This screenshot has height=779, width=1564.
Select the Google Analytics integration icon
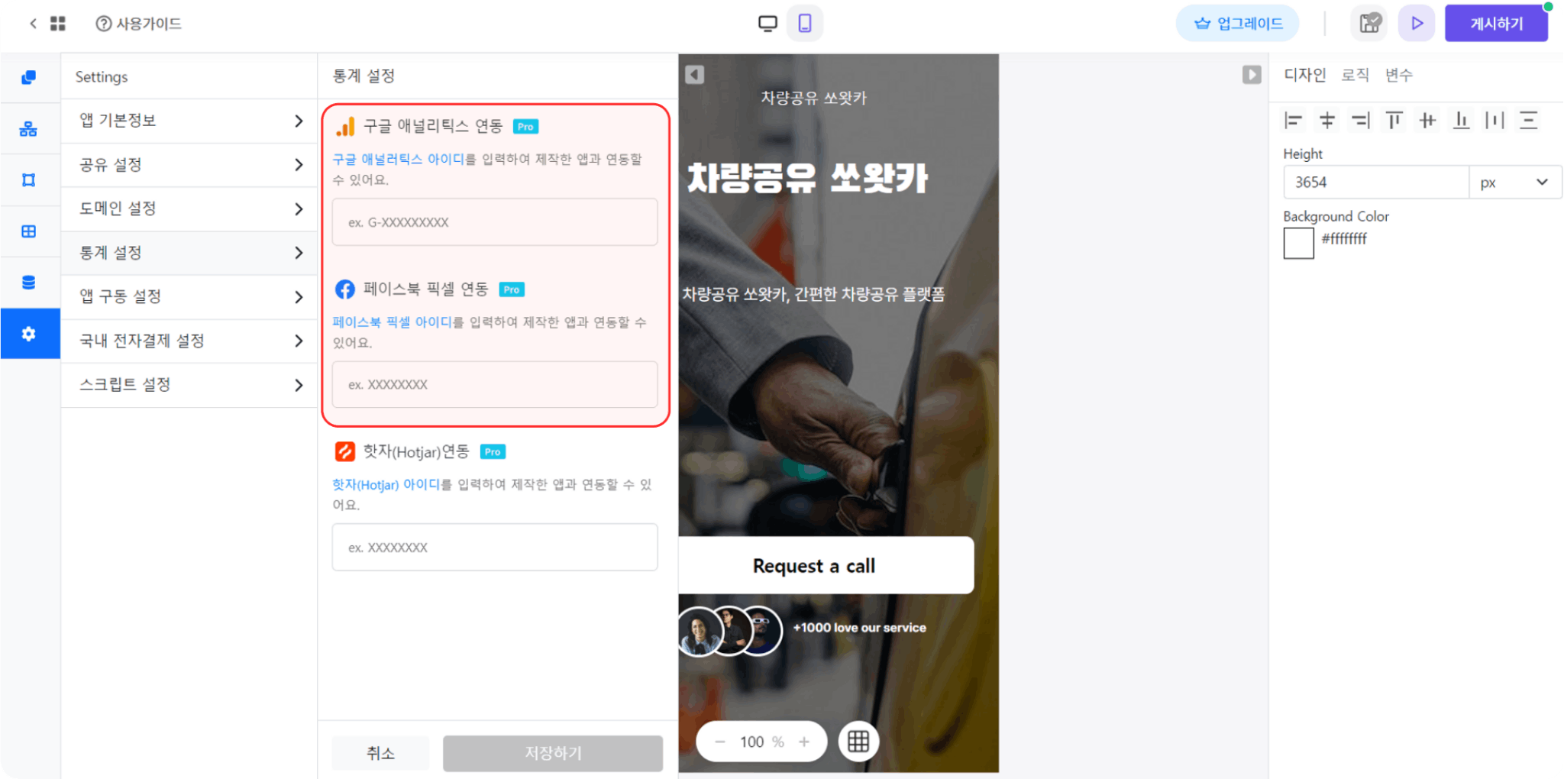[x=345, y=127]
